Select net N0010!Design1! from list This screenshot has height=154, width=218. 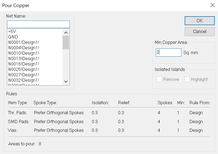click(x=24, y=53)
